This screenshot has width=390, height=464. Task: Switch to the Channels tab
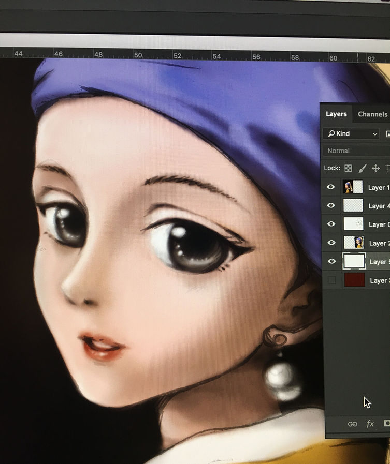tap(372, 114)
